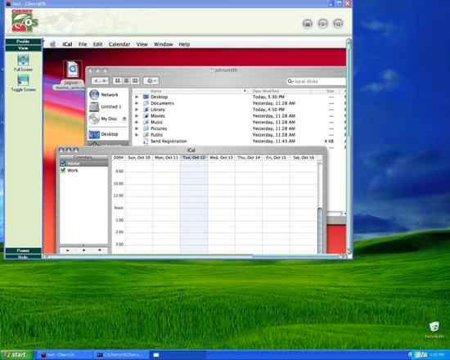The height and width of the screenshot is (360, 450).
Task: Open the Window menu in menu bar
Action: [164, 44]
